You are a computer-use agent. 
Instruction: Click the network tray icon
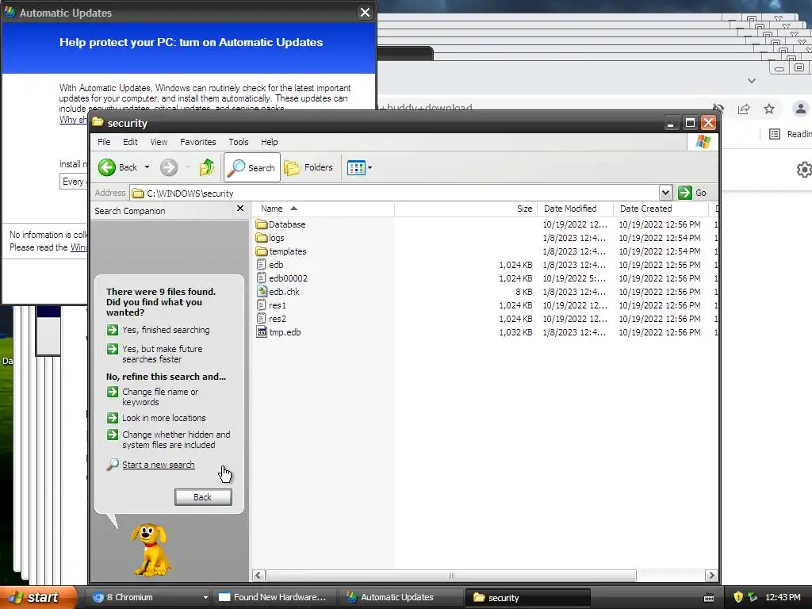(753, 597)
